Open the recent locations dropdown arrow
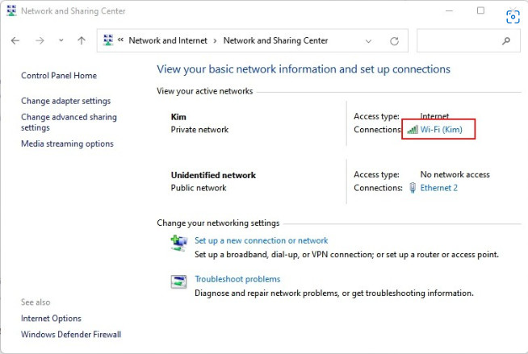This screenshot has height=354, width=528. [x=61, y=40]
